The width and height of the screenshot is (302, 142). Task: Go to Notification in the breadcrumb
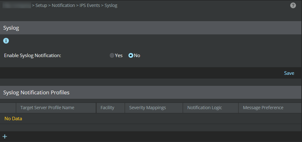coord(63,5)
